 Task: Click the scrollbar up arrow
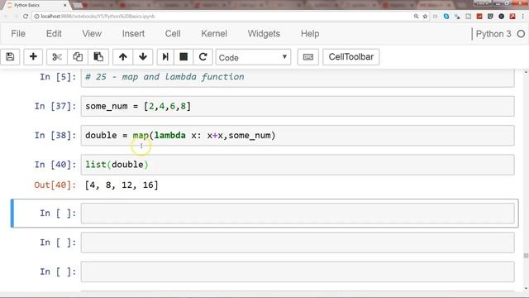526,72
